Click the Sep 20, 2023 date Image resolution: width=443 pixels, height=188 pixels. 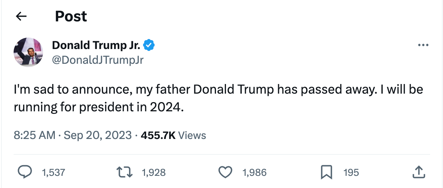98,135
